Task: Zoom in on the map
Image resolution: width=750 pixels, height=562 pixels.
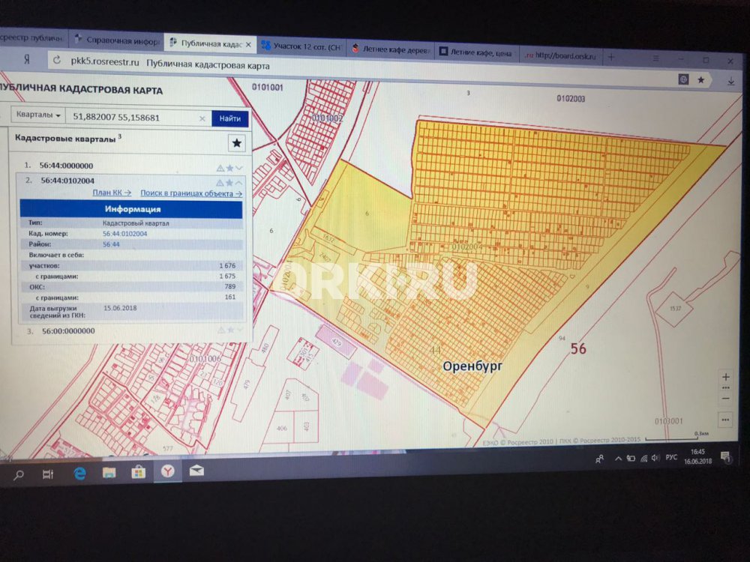Action: tap(724, 377)
